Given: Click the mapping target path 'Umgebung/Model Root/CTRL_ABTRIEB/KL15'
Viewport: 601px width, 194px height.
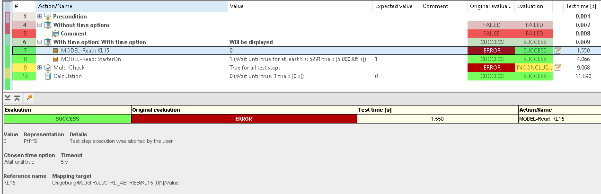Looking at the screenshot, I should point(115,183).
